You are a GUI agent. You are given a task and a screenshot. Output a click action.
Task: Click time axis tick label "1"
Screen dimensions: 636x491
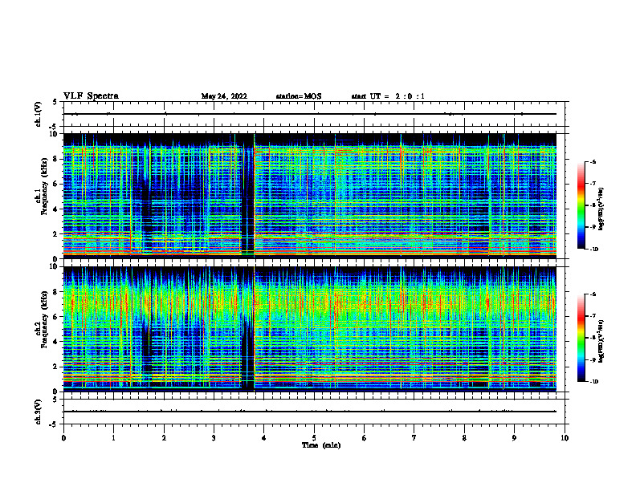pyautogui.click(x=113, y=438)
